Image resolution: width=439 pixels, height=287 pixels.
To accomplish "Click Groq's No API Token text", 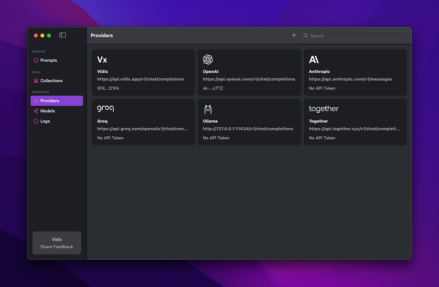I will click(x=110, y=138).
